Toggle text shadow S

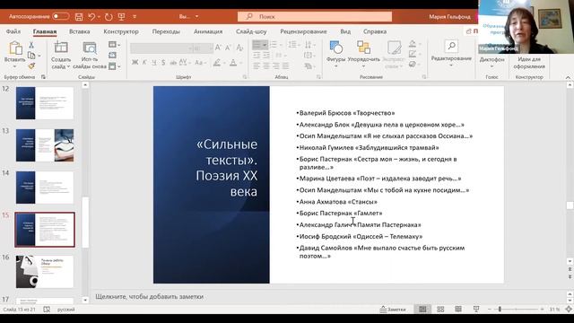pyautogui.click(x=163, y=63)
